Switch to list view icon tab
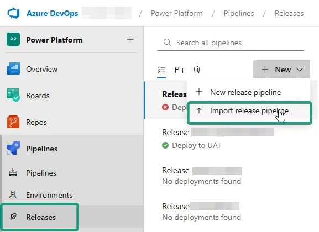Screen dimensions: 319x232 click(x=161, y=70)
